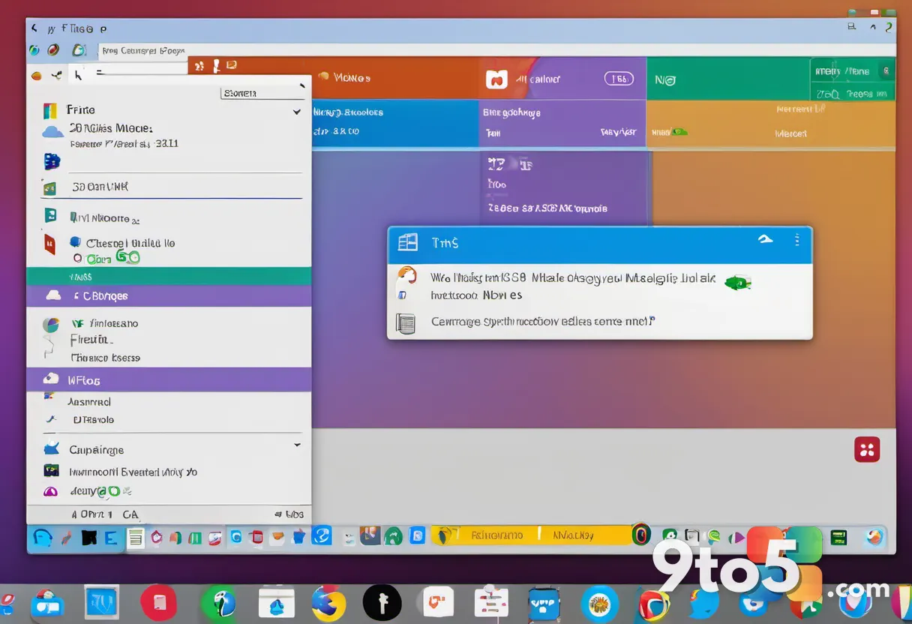912x624 pixels.
Task: Select the orange Mlones tile header
Action: click(396, 78)
